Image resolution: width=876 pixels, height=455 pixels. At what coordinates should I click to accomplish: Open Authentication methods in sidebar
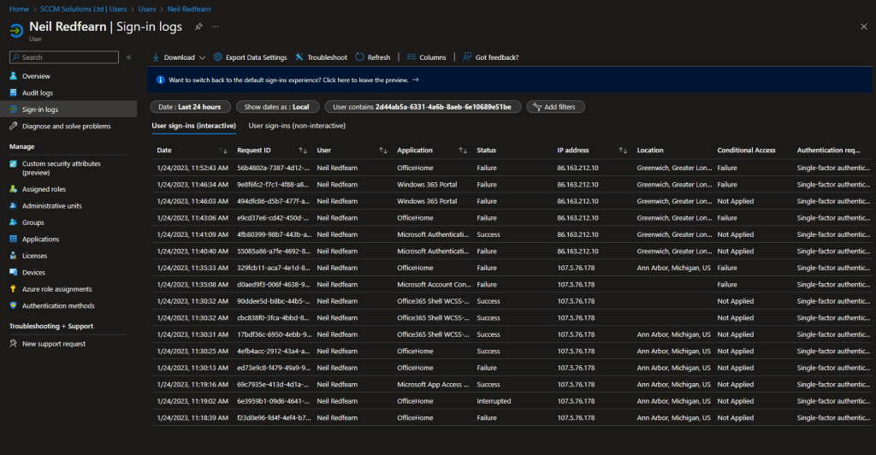pyautogui.click(x=58, y=305)
